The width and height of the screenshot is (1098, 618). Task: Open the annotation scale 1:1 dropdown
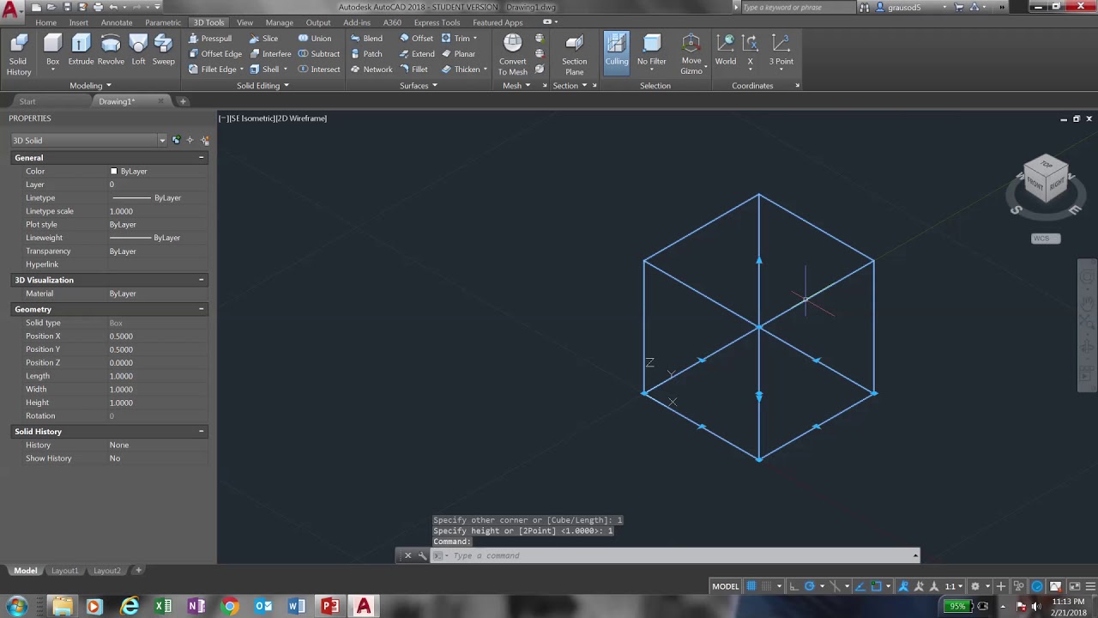[954, 586]
